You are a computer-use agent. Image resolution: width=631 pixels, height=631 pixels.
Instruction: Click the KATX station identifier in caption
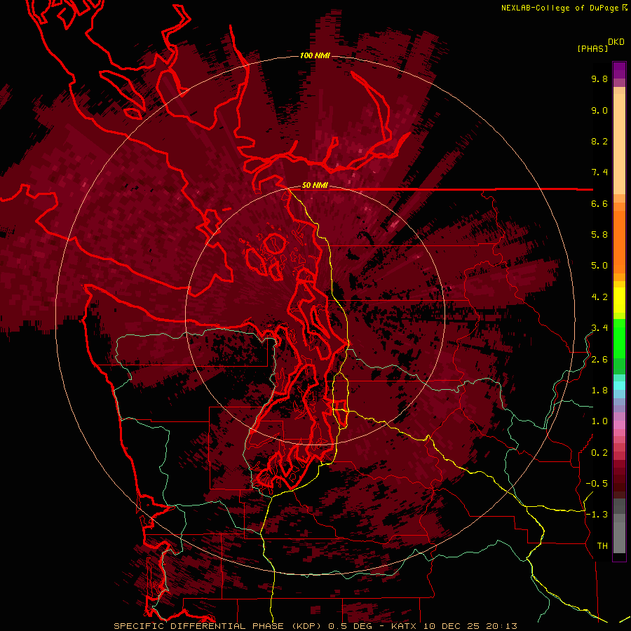click(405, 626)
